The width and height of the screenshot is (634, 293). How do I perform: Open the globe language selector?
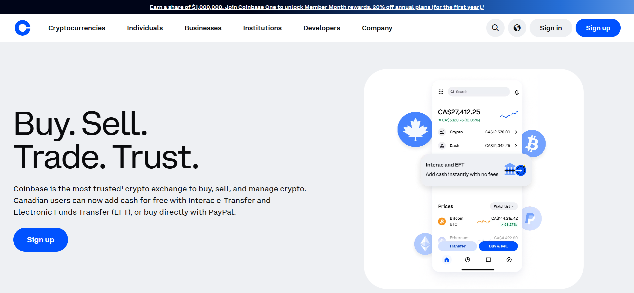(x=517, y=28)
